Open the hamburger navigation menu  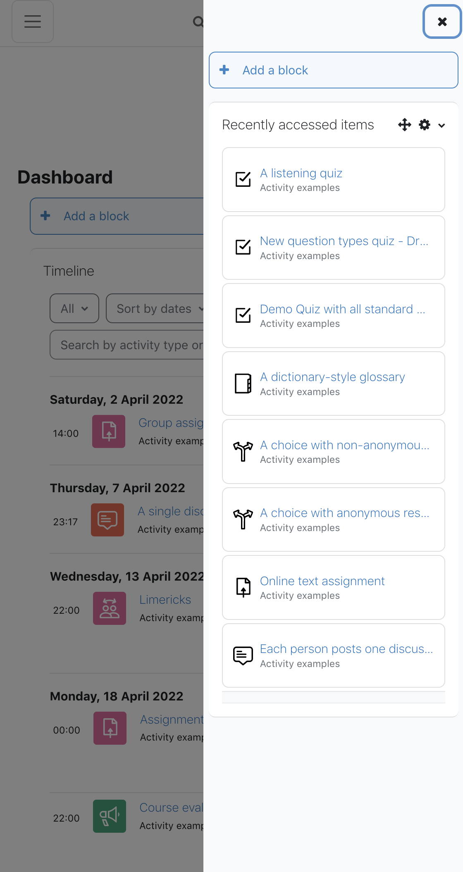point(33,21)
